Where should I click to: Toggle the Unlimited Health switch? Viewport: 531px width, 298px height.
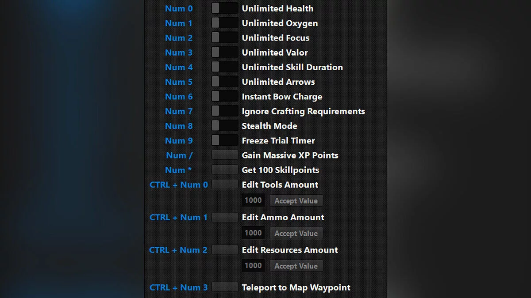point(225,8)
